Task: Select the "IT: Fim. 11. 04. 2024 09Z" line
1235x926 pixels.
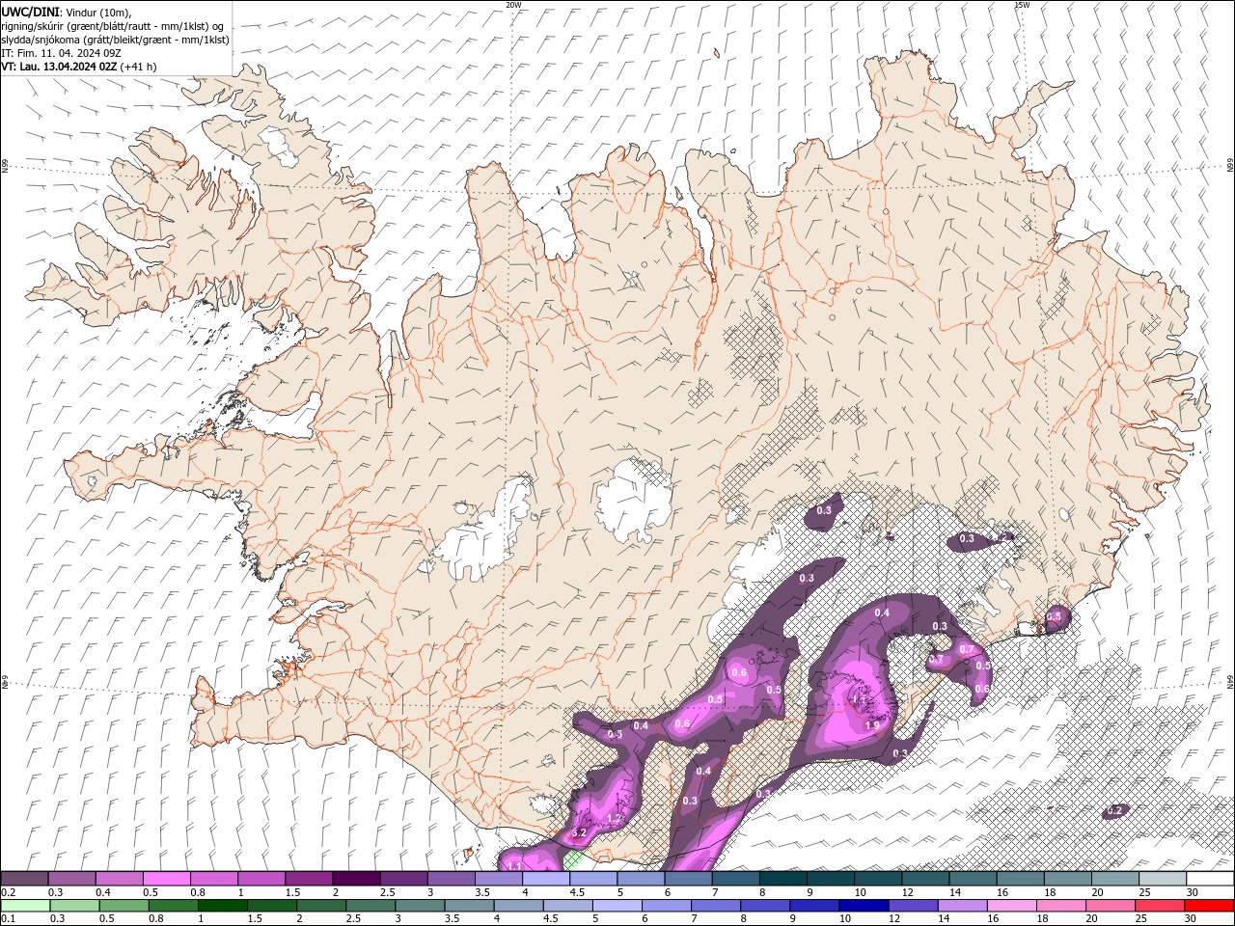Action: pyautogui.click(x=61, y=53)
